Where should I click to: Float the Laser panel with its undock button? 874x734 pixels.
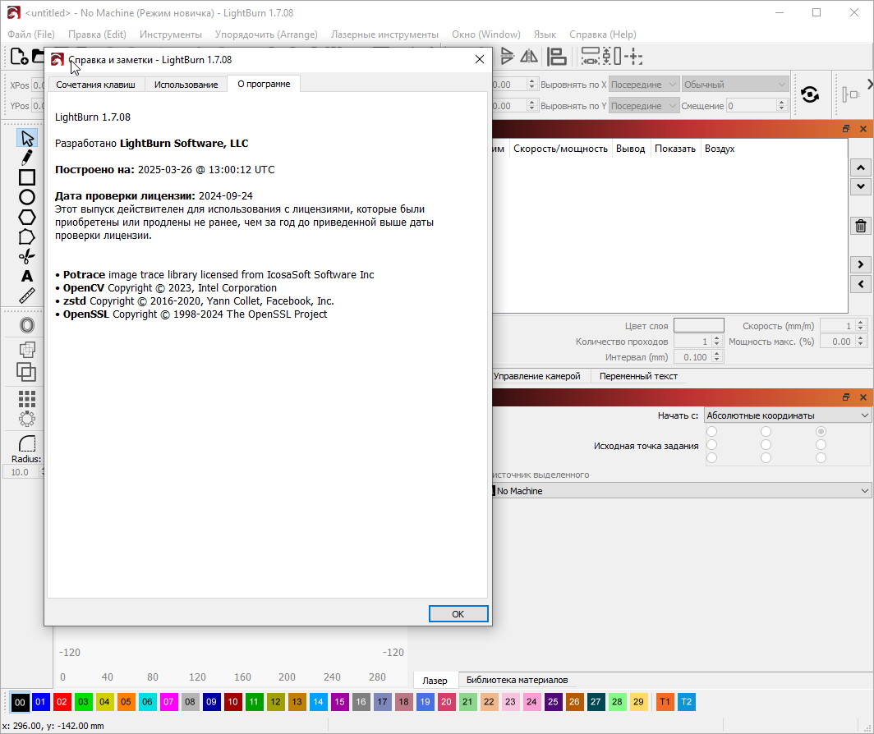coord(846,397)
